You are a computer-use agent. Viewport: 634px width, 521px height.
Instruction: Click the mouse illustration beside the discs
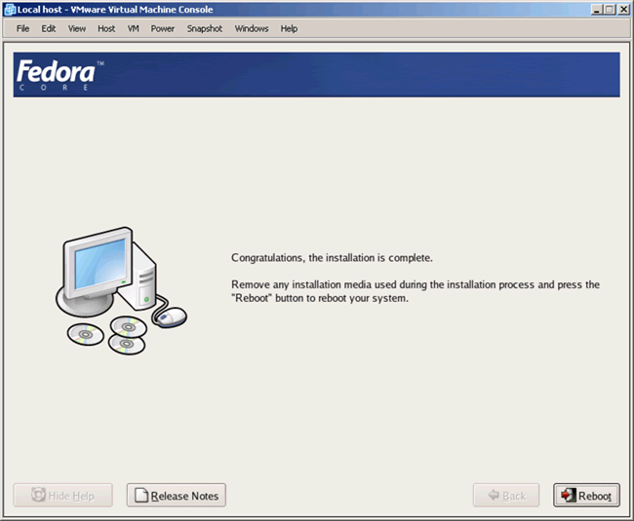172,316
